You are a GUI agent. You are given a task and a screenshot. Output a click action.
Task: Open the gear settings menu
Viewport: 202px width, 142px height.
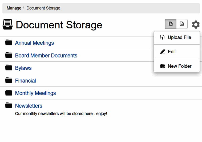196,24
